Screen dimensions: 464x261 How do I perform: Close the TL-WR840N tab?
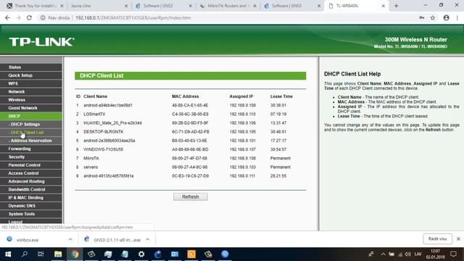384,6
